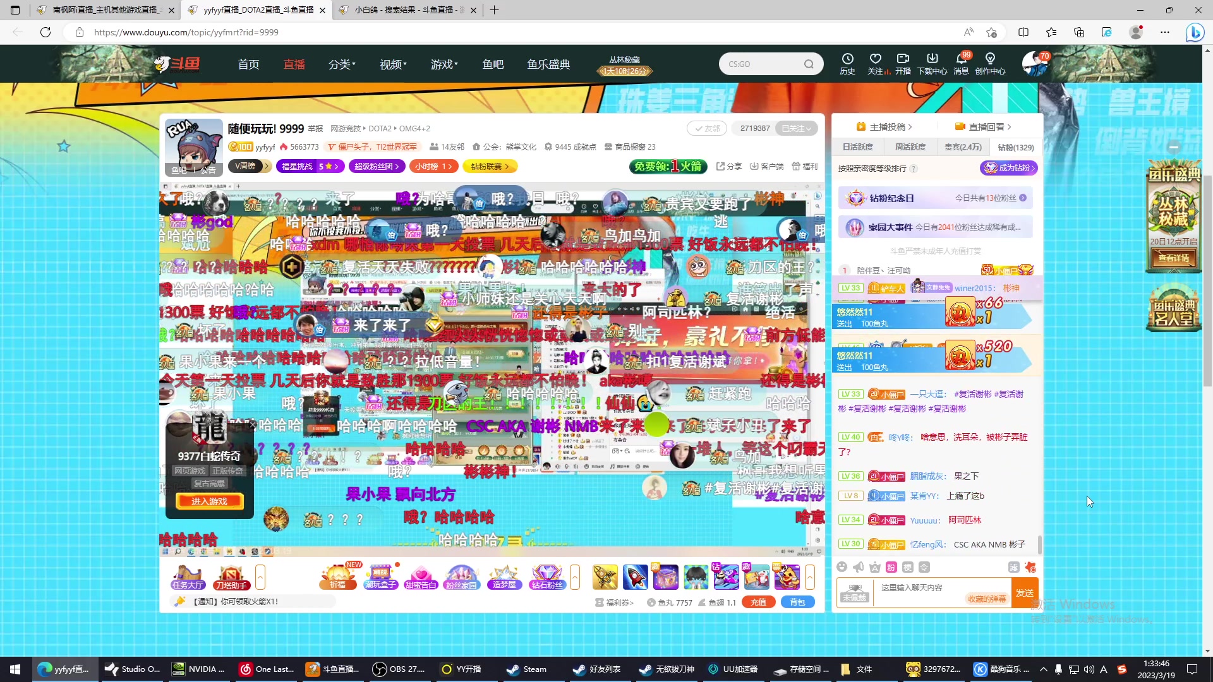
Task: Open the 消息 notification bell icon
Action: click(961, 63)
